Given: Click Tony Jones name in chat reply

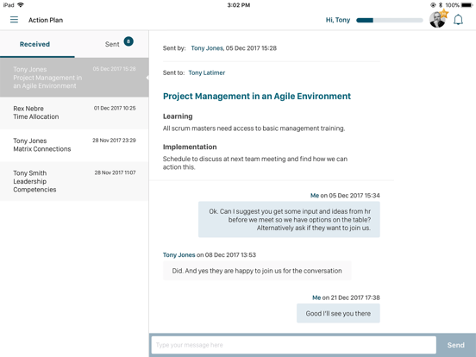Looking at the screenshot, I should [x=178, y=254].
